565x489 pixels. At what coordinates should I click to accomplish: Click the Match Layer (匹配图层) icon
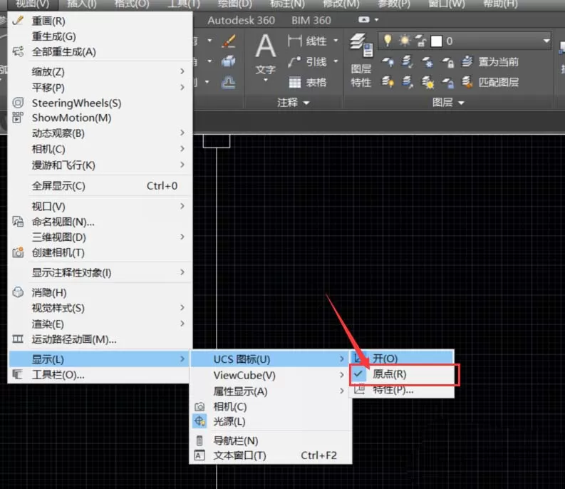(x=467, y=82)
